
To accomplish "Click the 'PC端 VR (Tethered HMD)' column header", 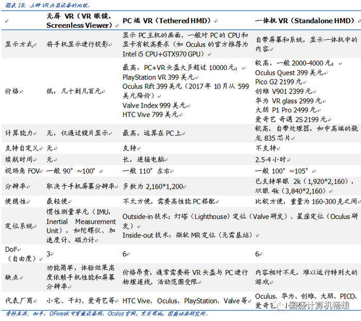I will tap(167, 21).
